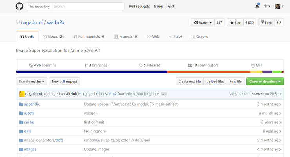Open the cache folder
290x157 pixels.
tap(29, 122)
